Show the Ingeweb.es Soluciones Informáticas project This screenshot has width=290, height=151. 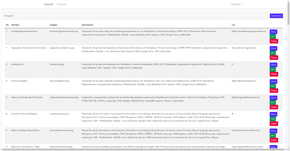273,48
